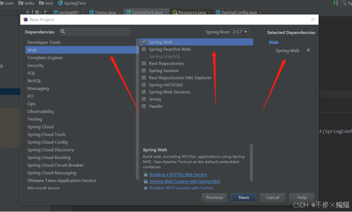The image size is (352, 212).
Task: Select the Spring Cloud Tools category
Action: click(x=81, y=134)
